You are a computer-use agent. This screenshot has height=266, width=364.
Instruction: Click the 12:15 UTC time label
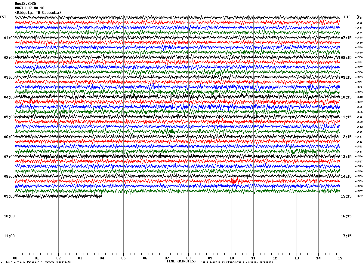(346, 137)
